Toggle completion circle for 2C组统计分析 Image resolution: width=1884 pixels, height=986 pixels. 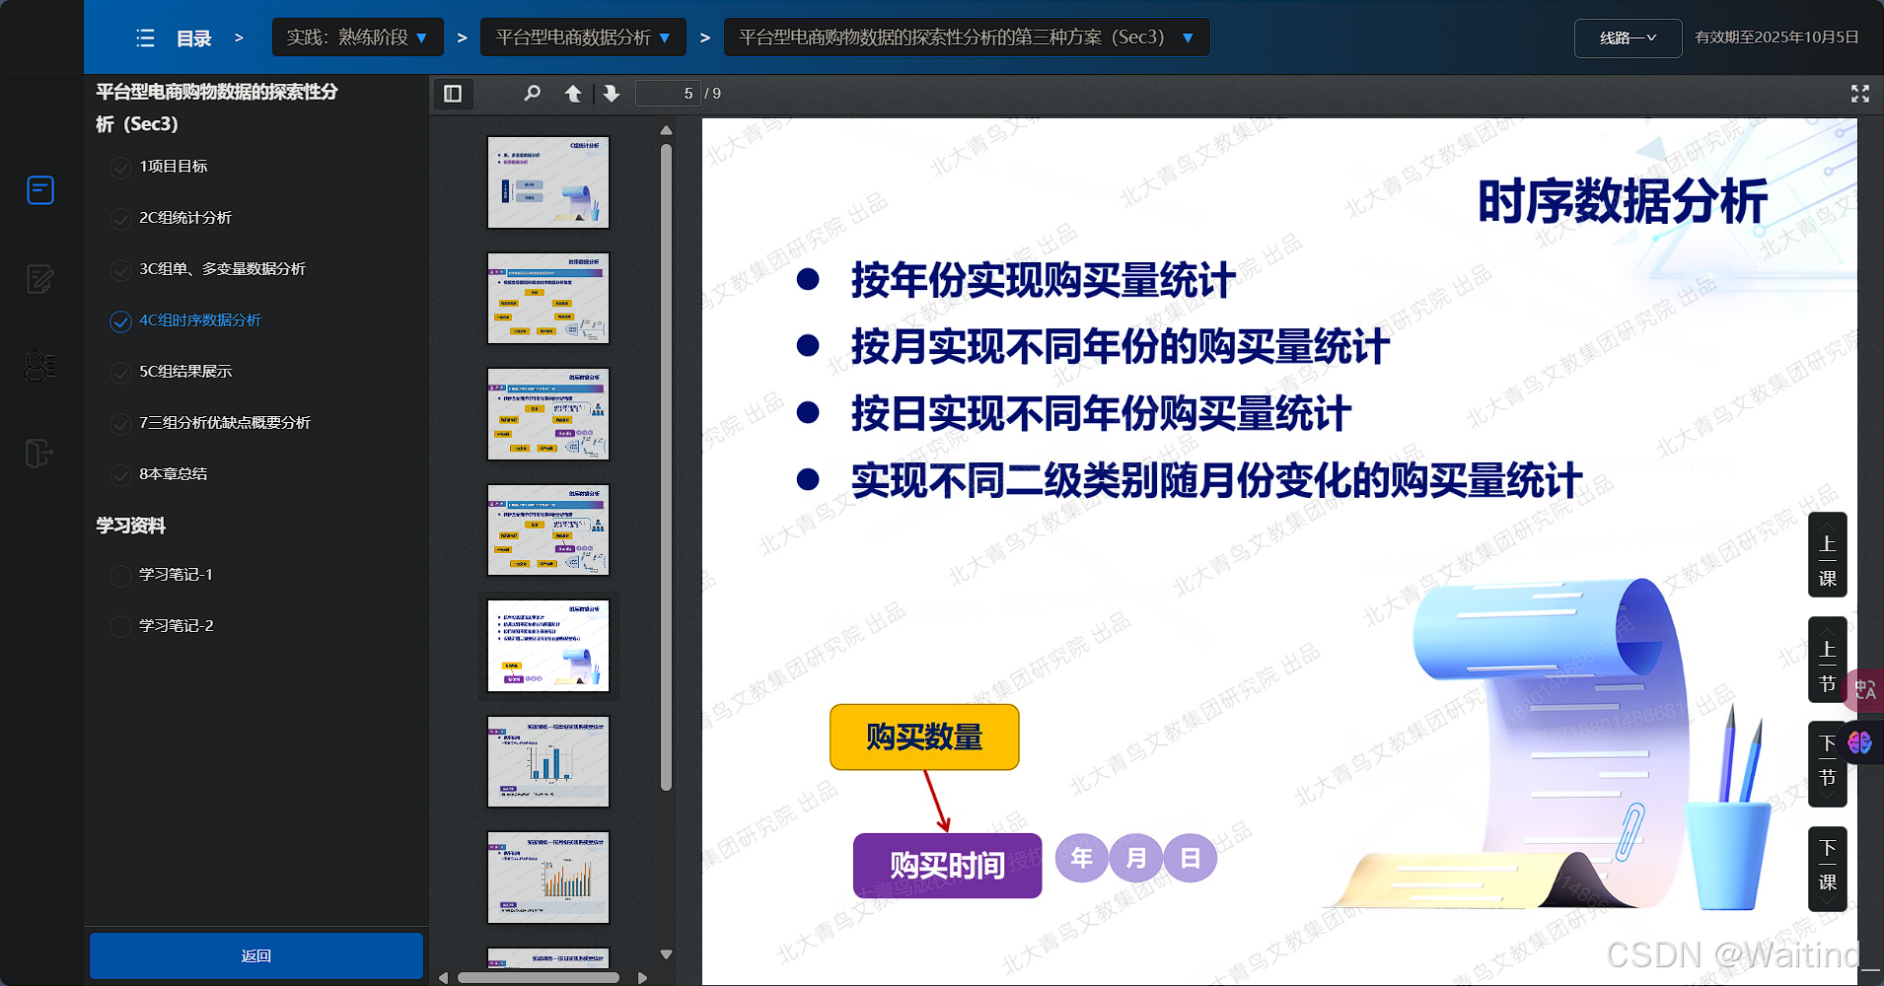pos(120,219)
